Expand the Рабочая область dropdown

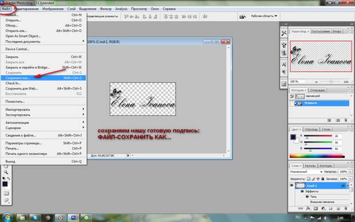[264, 16]
